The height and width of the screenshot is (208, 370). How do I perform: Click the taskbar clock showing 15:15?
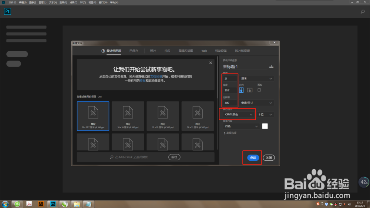360,204
